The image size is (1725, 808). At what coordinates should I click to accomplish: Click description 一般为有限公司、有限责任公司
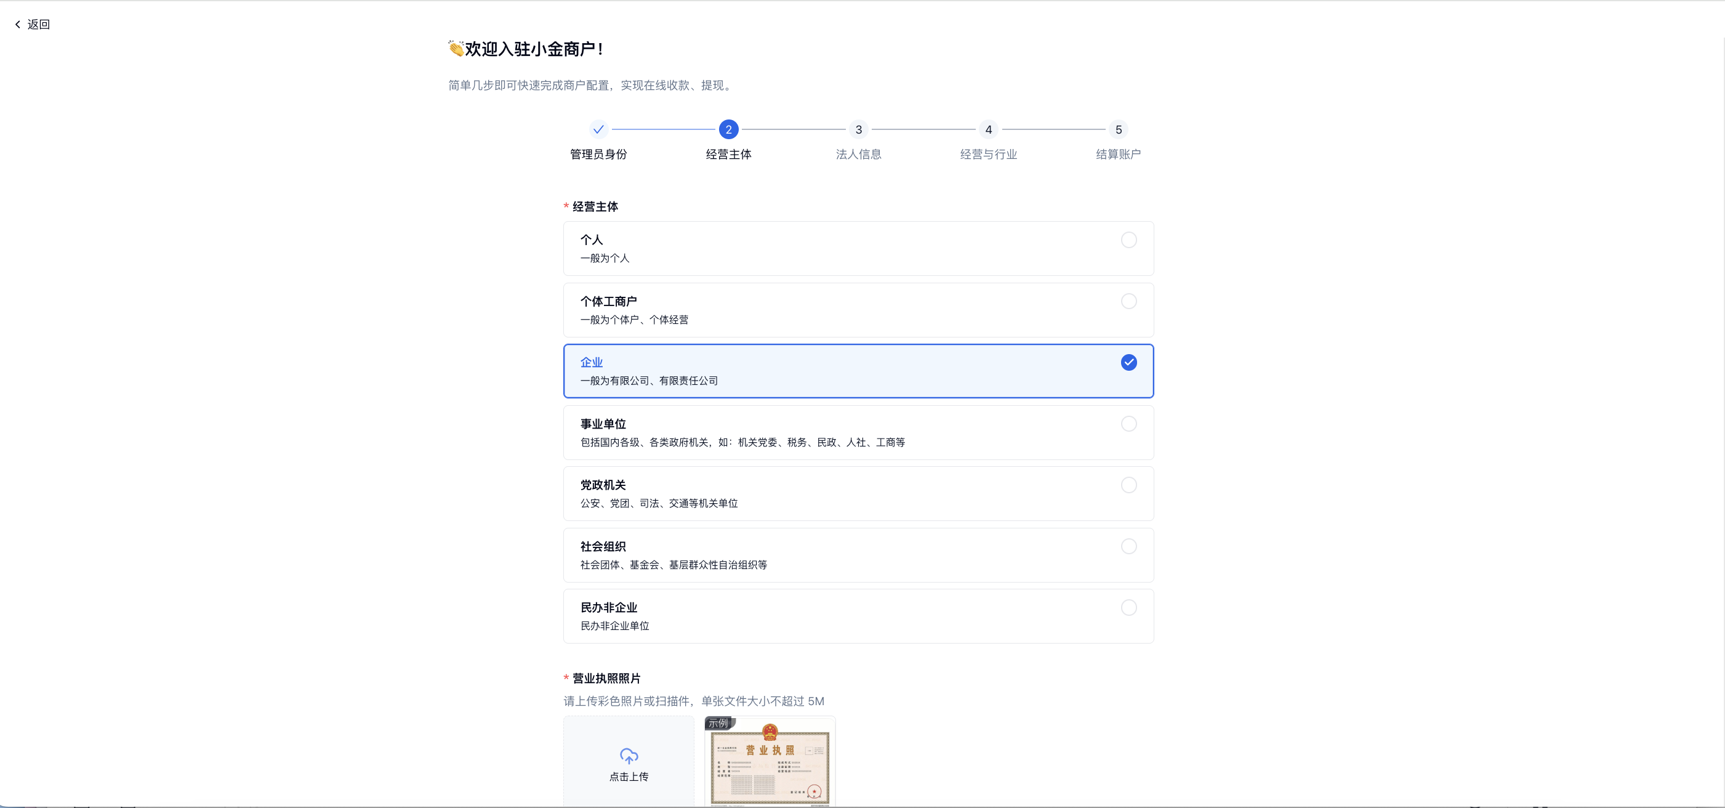[x=649, y=381]
